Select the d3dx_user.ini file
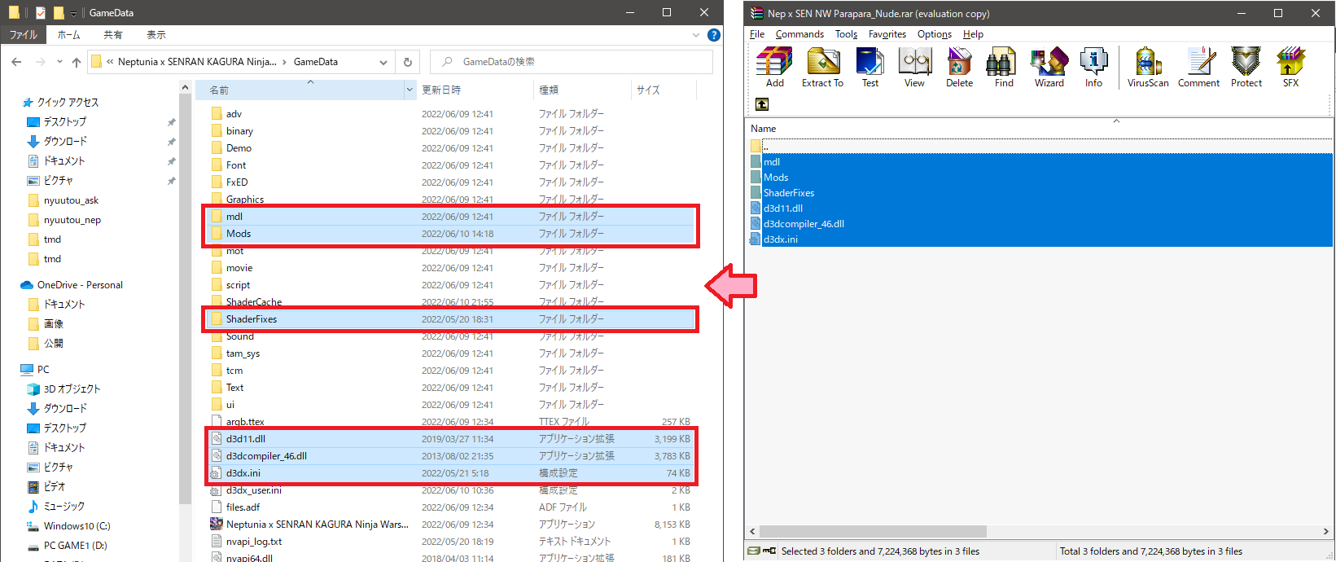The height and width of the screenshot is (562, 1336). [x=449, y=490]
